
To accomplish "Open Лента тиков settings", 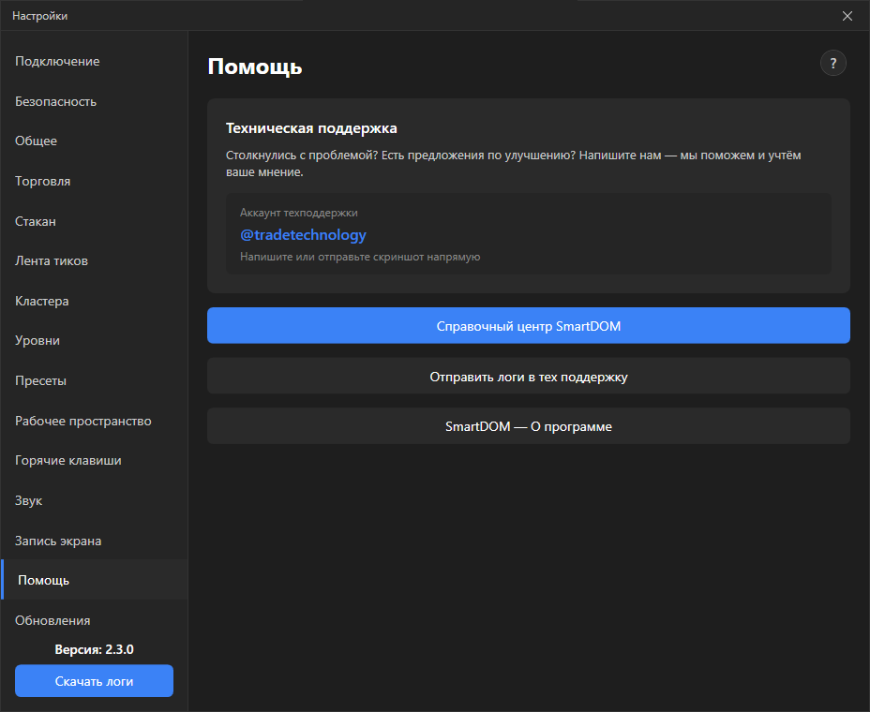I will [x=95, y=260].
